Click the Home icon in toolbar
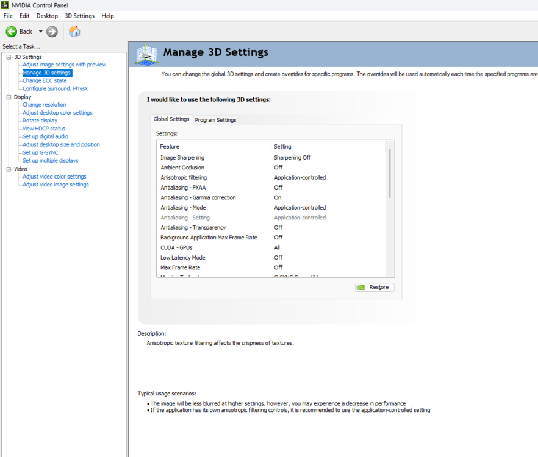This screenshot has width=538, height=457. (74, 31)
